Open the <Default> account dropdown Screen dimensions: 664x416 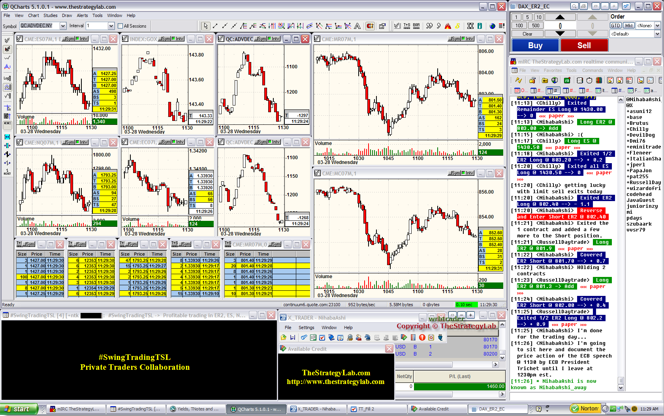coord(657,34)
